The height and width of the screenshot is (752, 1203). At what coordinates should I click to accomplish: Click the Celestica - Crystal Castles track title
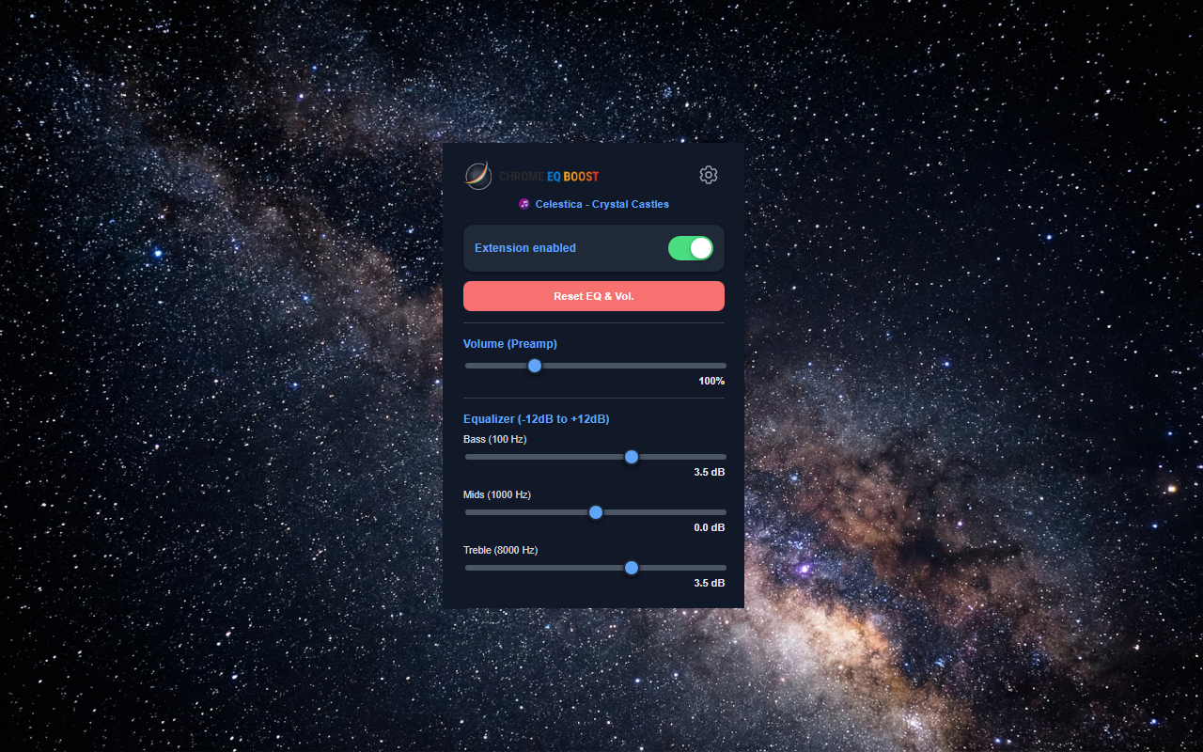coord(602,204)
